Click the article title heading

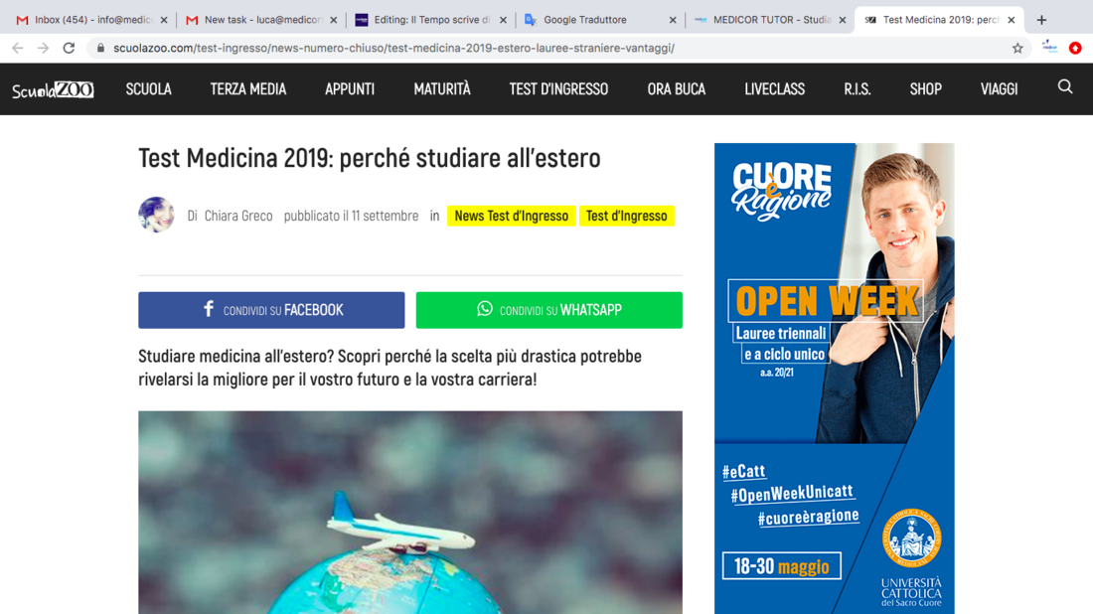pyautogui.click(x=370, y=158)
